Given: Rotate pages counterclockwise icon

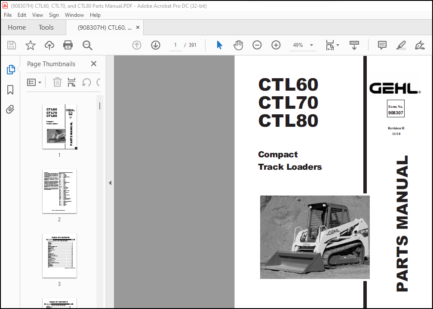Looking at the screenshot, I should (x=86, y=82).
